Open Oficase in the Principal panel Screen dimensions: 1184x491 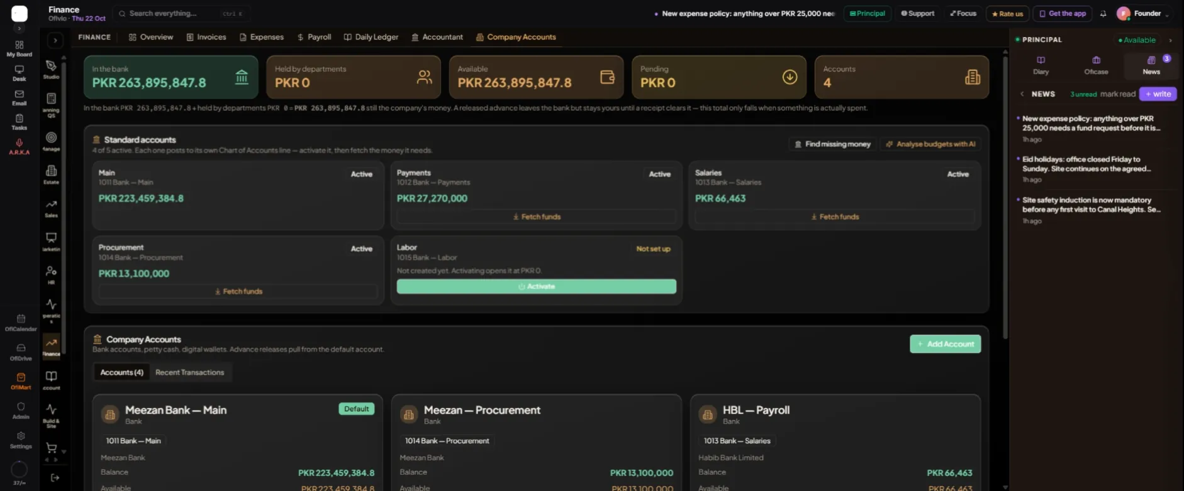coord(1096,65)
